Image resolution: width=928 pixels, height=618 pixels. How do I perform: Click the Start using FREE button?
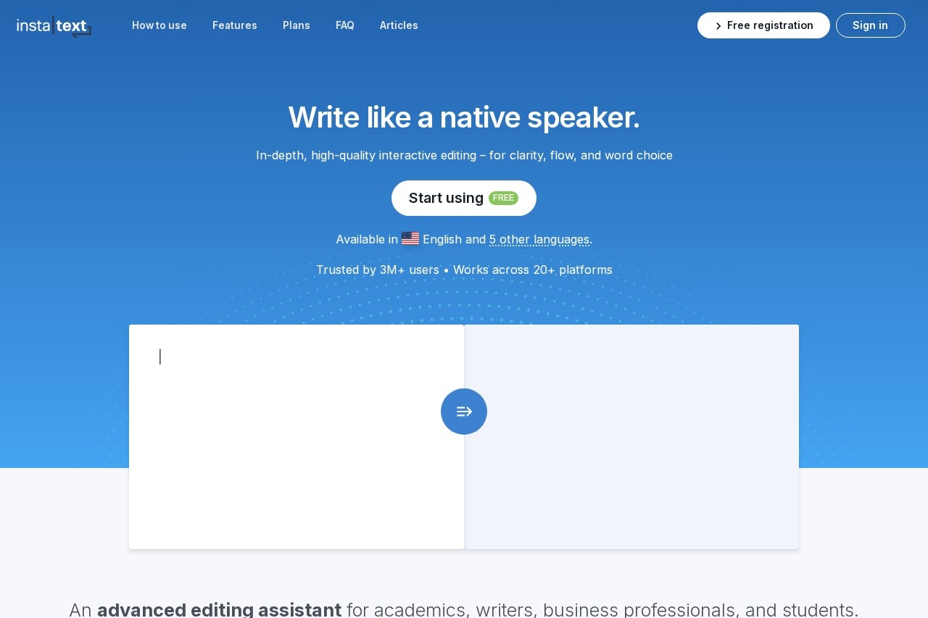464,198
